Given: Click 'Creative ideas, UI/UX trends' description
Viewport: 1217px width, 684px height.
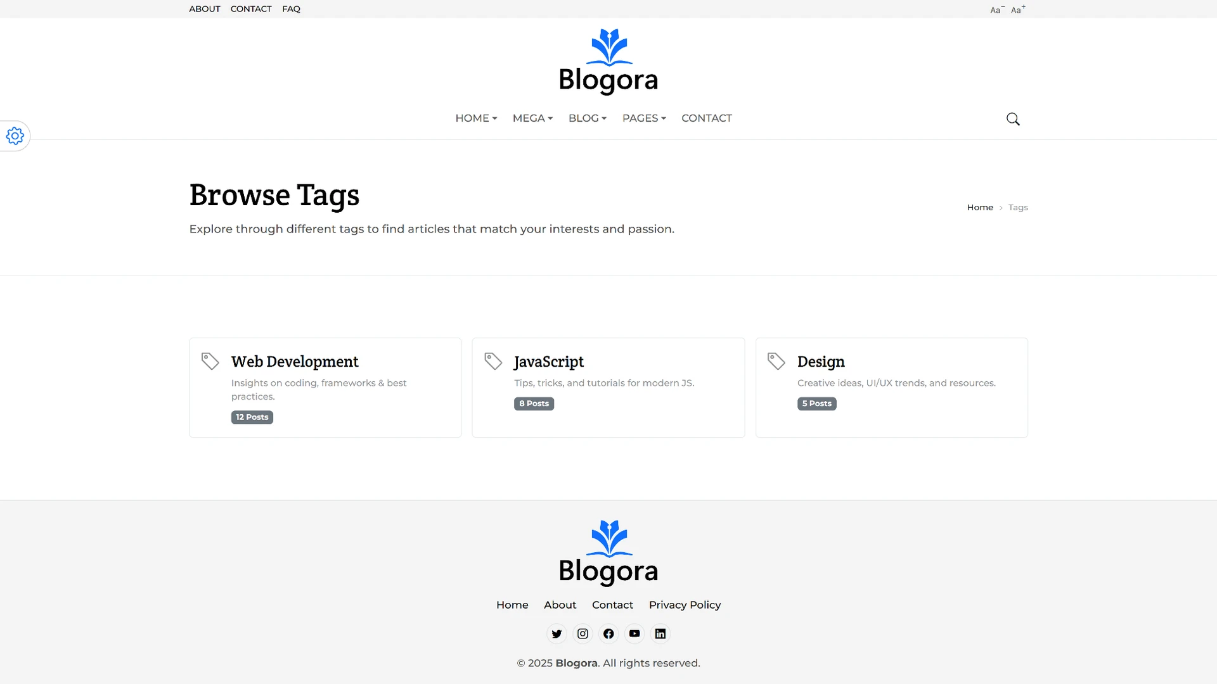Looking at the screenshot, I should click(x=896, y=383).
